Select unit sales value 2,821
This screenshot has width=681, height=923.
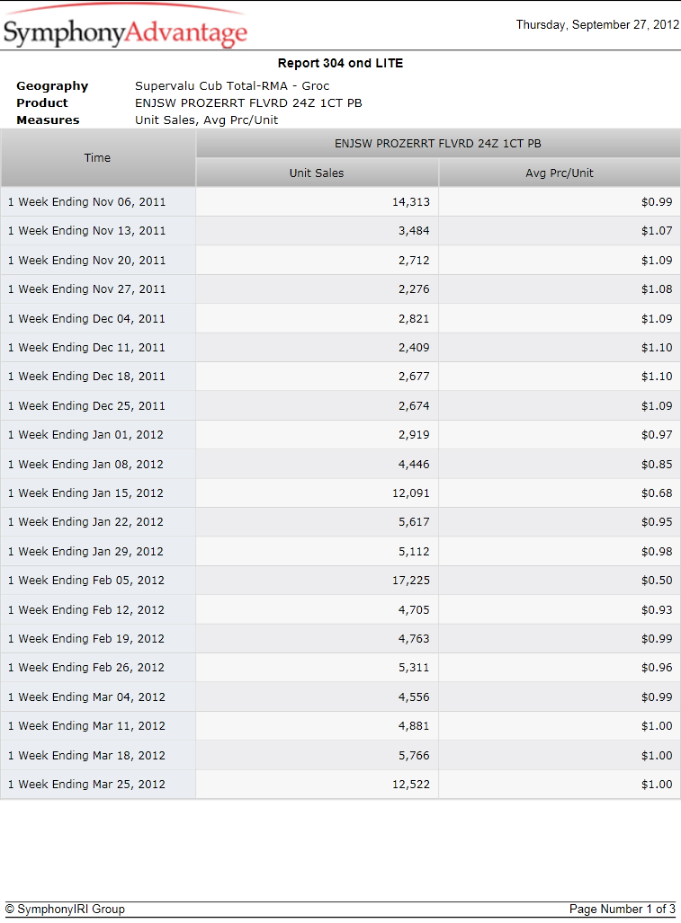414,318
